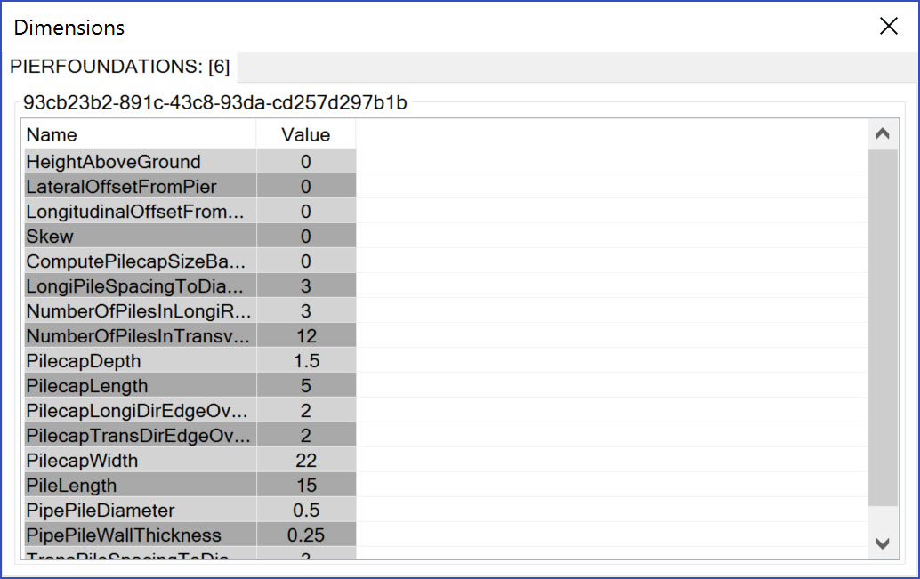Select the HeightAboveGround value cell

[x=306, y=161]
